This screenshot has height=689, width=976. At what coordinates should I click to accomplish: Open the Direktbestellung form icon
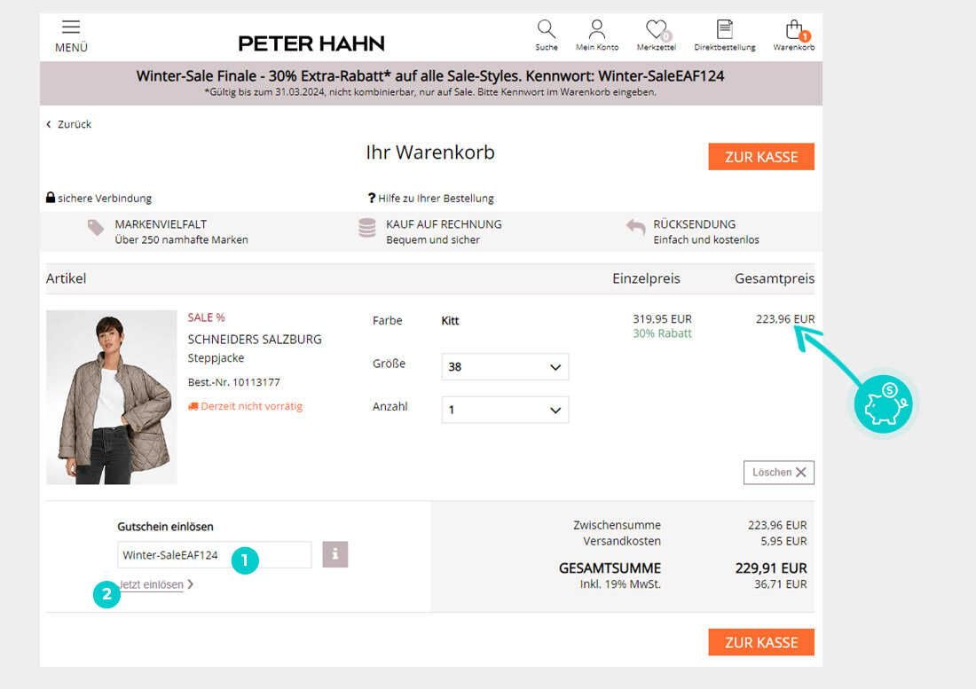[725, 28]
